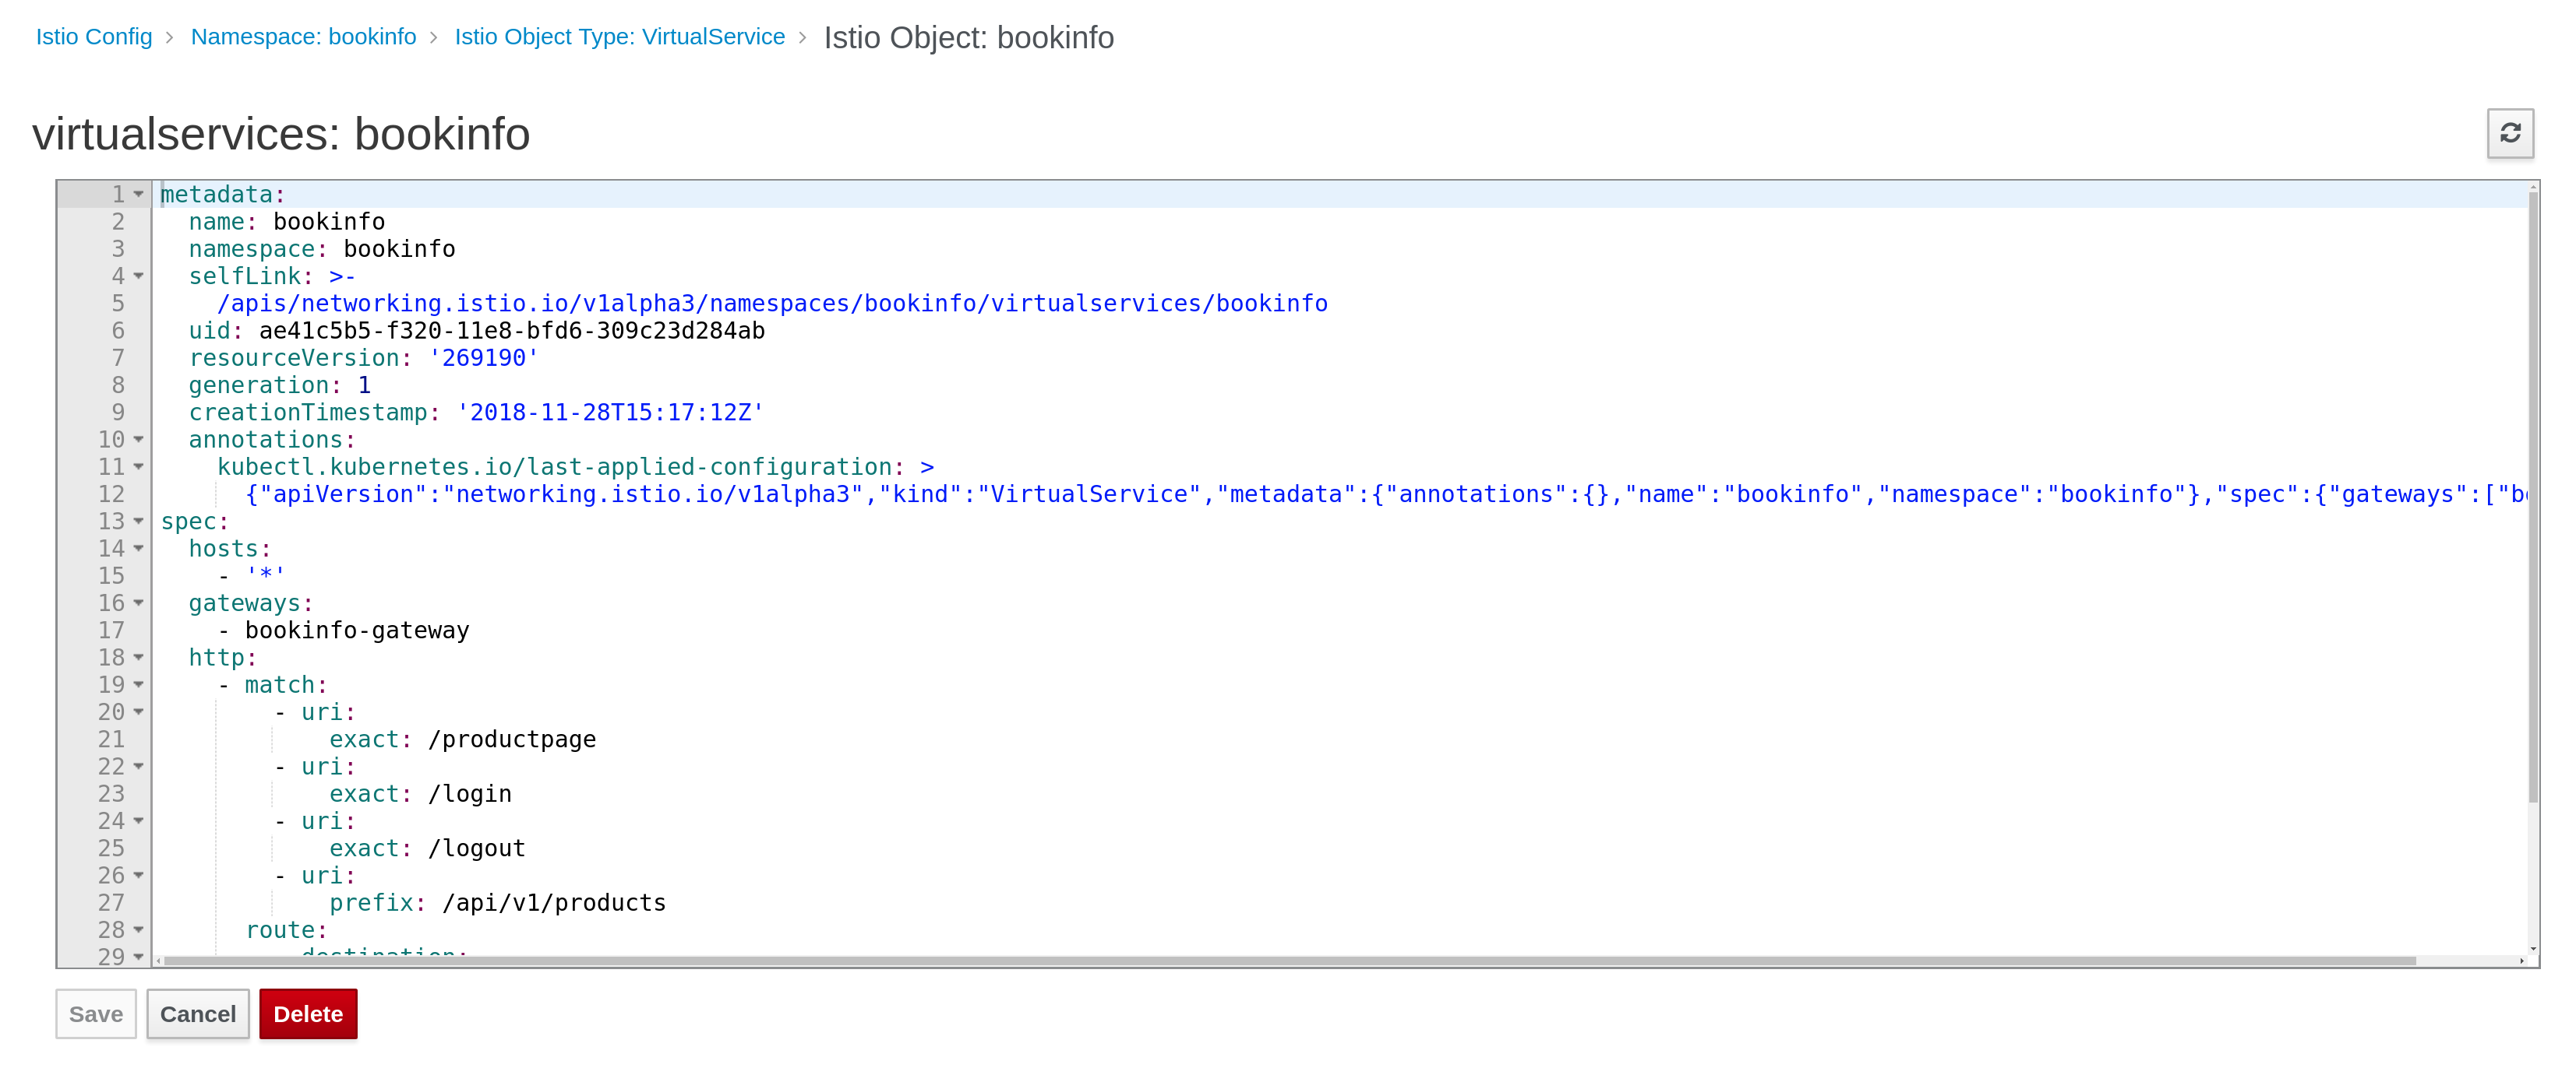The height and width of the screenshot is (1075, 2576).
Task: Click the 'bookinfo-gateway' entry
Action: [x=357, y=630]
